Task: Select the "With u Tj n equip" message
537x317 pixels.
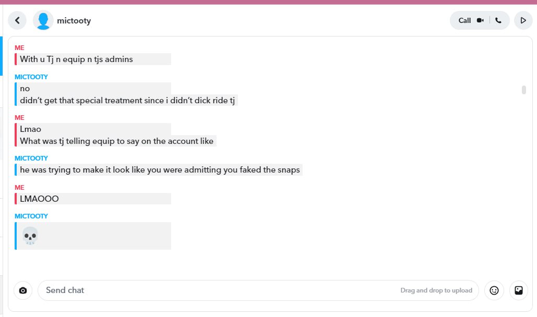Action: click(x=76, y=59)
